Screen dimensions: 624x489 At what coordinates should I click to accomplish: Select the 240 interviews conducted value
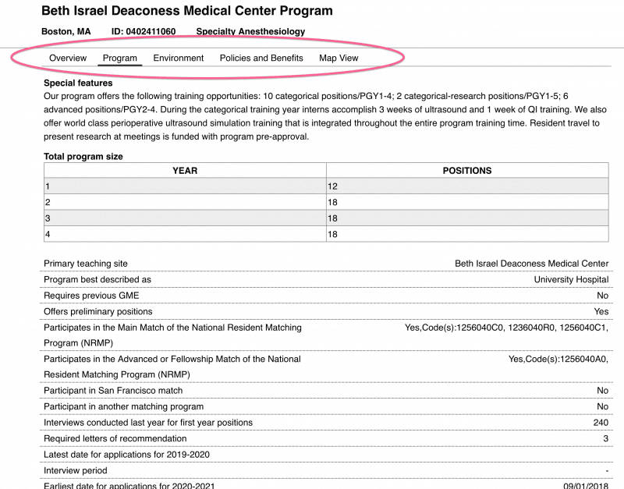click(601, 422)
